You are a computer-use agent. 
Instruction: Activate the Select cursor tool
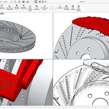[36, 2]
